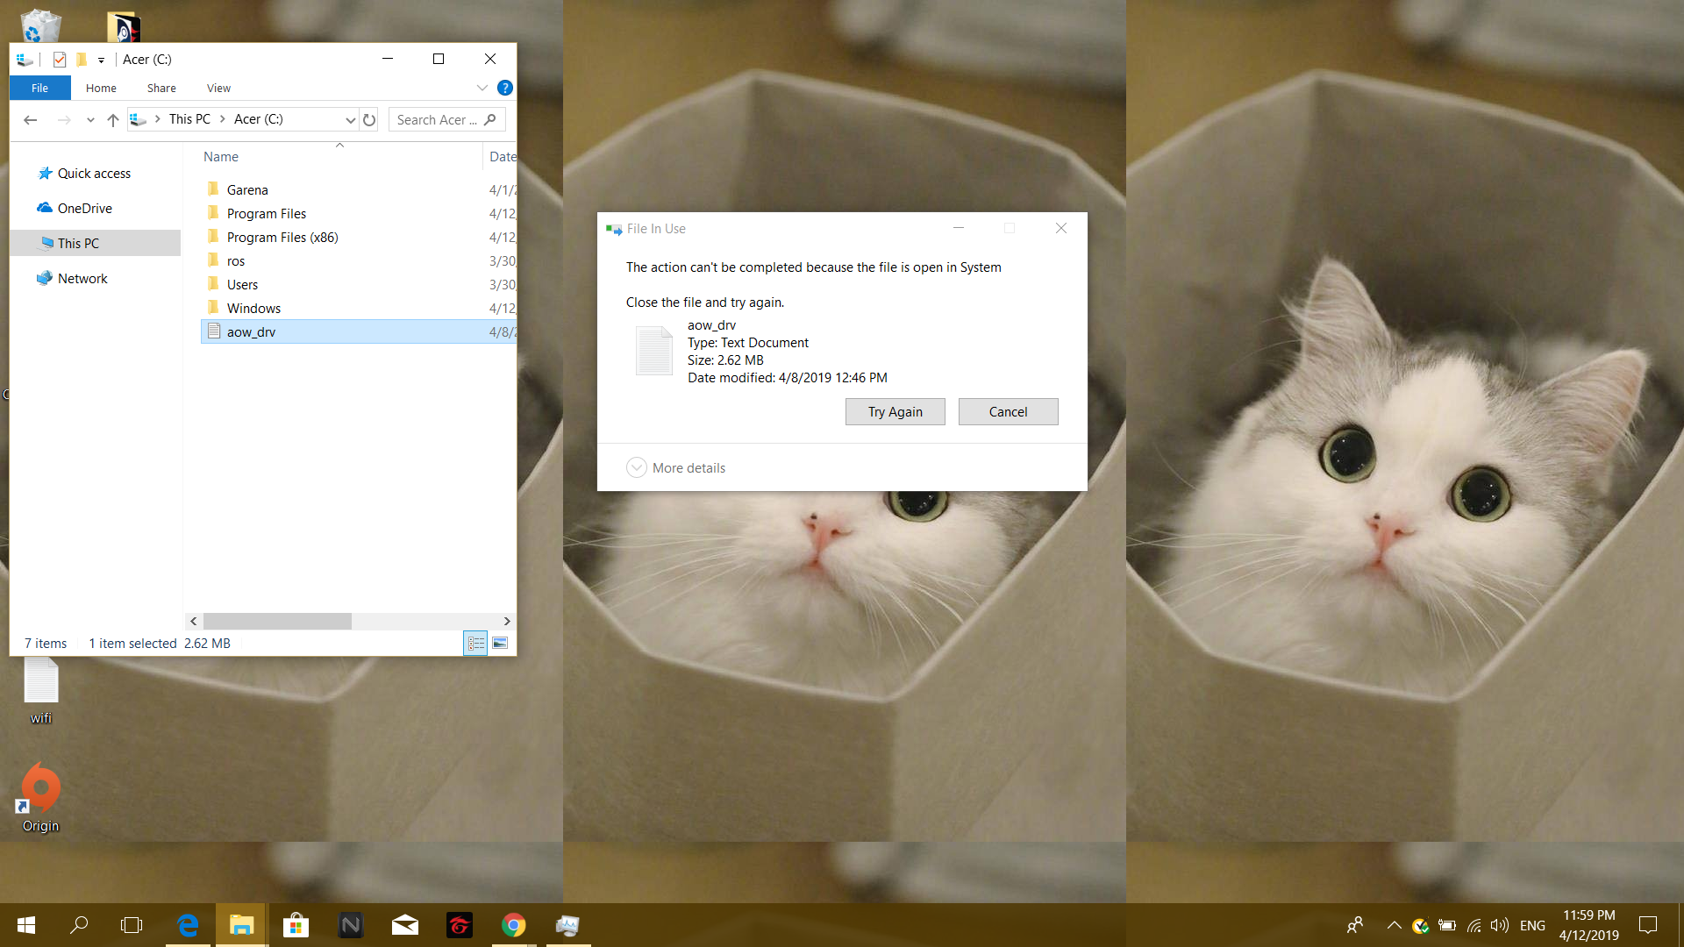
Task: Switch to Details view layout
Action: 475,644
